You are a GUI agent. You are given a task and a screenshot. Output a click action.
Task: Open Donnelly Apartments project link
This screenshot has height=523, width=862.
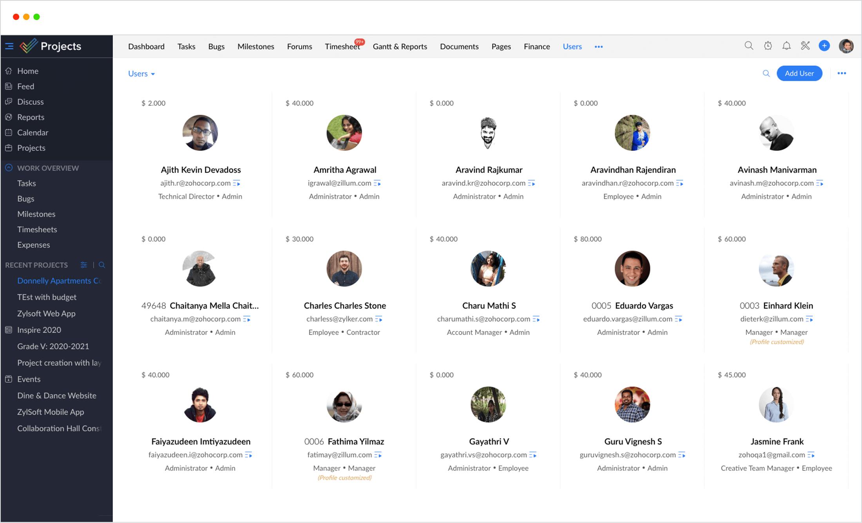[x=59, y=281]
